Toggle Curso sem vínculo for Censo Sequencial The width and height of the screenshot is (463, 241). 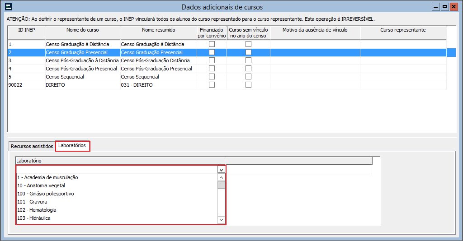[x=248, y=77]
